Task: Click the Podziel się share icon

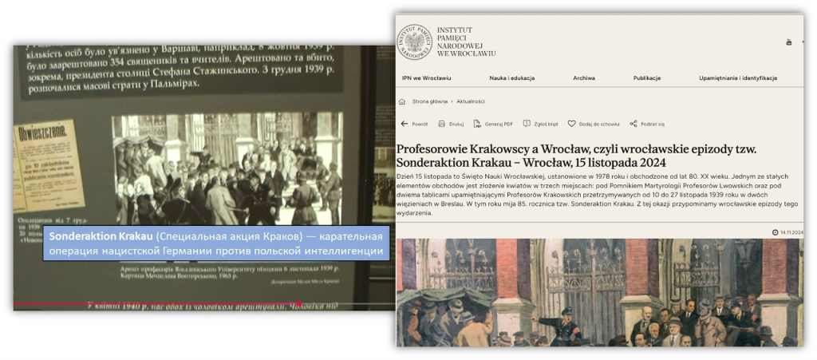Action: point(633,124)
